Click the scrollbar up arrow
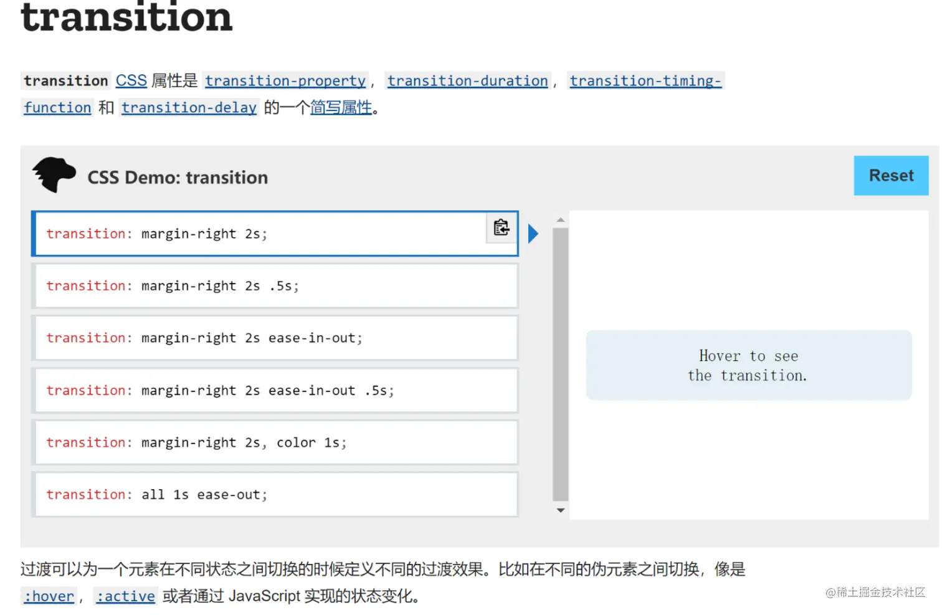The image size is (942, 615). (561, 220)
